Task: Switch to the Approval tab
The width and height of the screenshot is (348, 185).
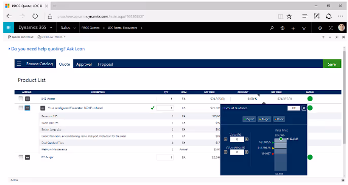Action: [84, 64]
